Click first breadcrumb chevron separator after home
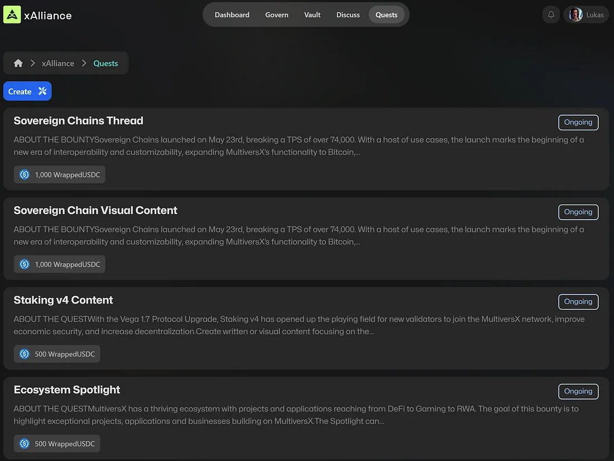This screenshot has height=461, width=614. (33, 63)
